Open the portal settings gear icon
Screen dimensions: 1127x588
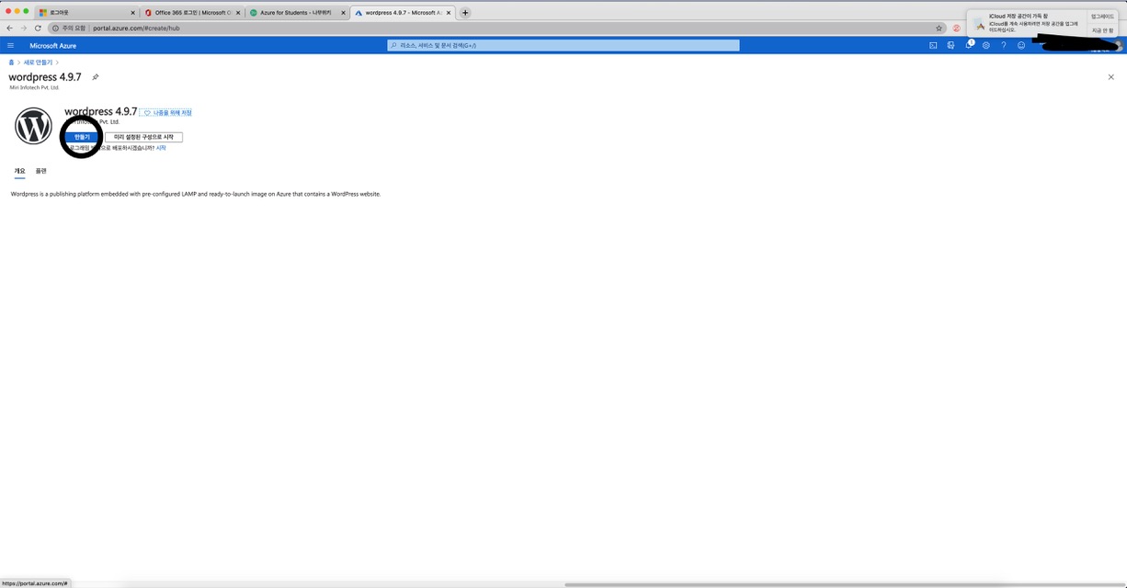click(985, 45)
